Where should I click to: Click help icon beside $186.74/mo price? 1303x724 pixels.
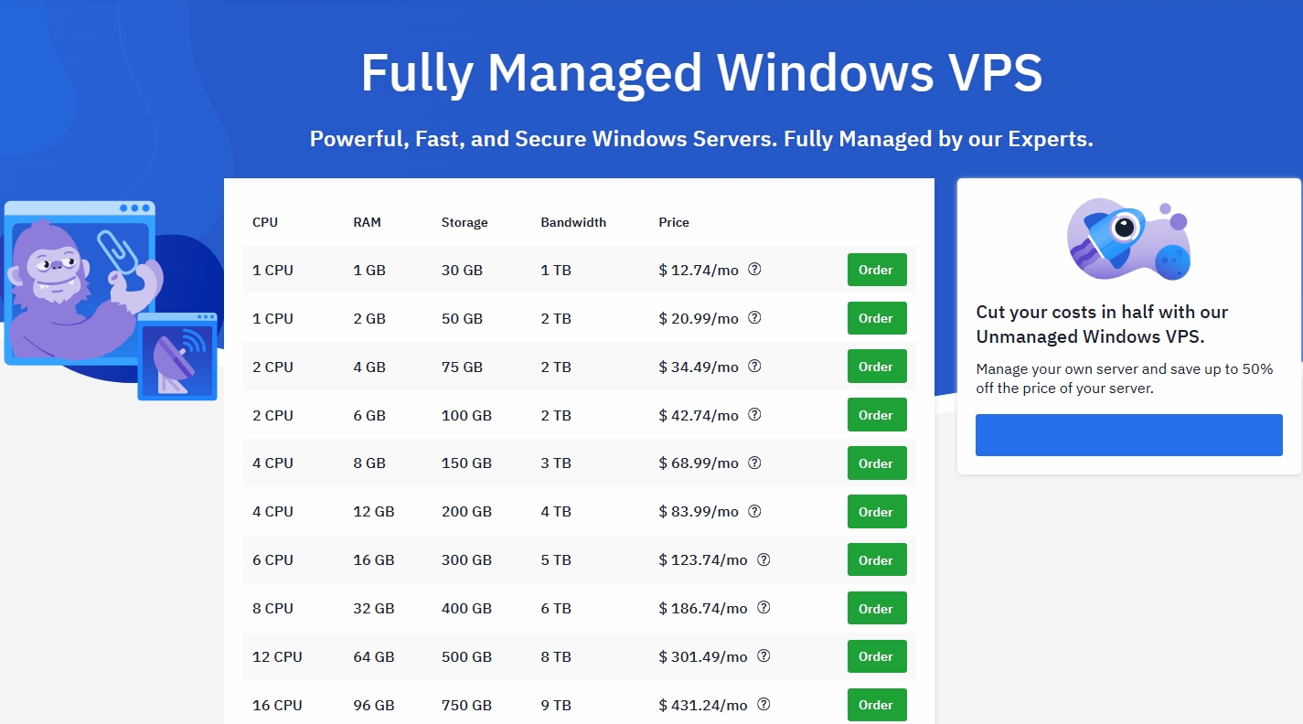(764, 609)
